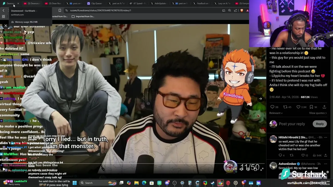The height and width of the screenshot is (187, 333).
Task: Repost the tweet with 45 reposts
Action: (287, 107)
